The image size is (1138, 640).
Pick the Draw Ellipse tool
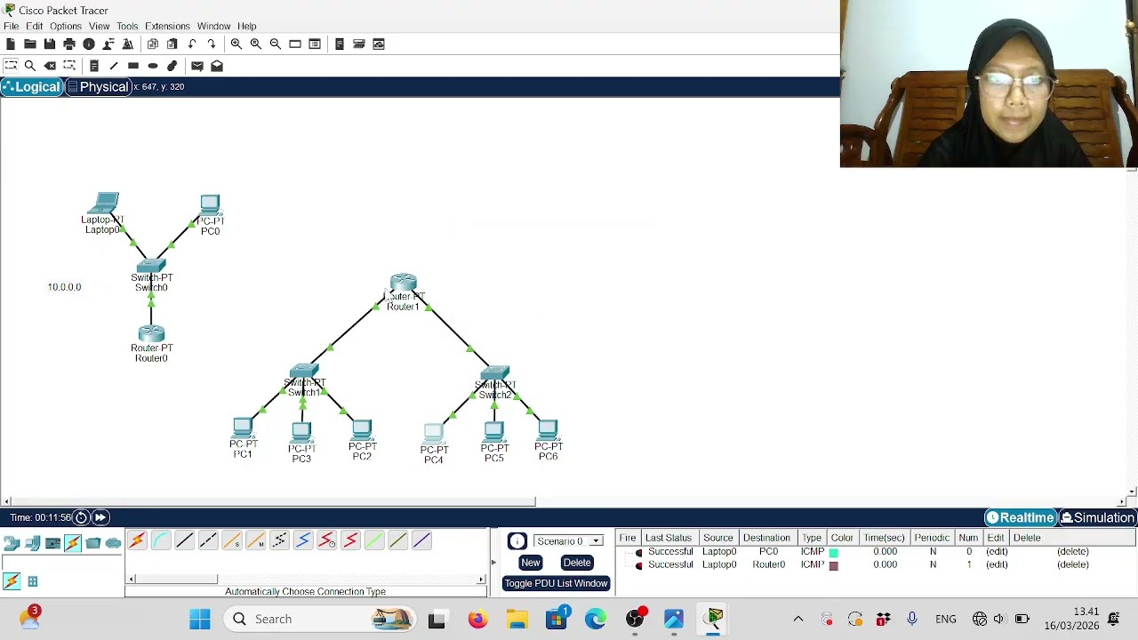coord(153,66)
